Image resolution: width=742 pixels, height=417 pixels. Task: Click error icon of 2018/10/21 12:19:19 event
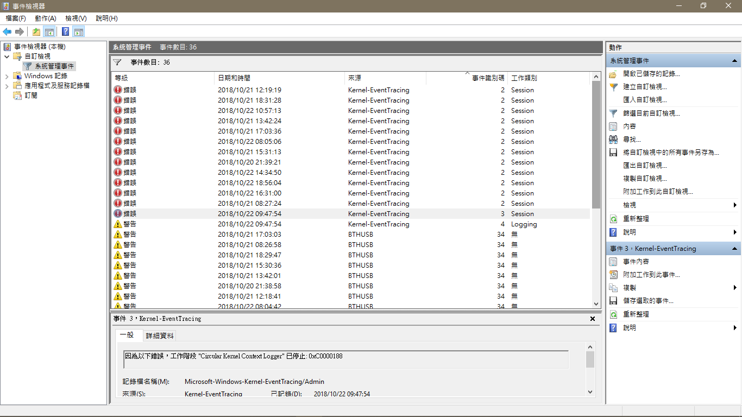click(x=118, y=90)
